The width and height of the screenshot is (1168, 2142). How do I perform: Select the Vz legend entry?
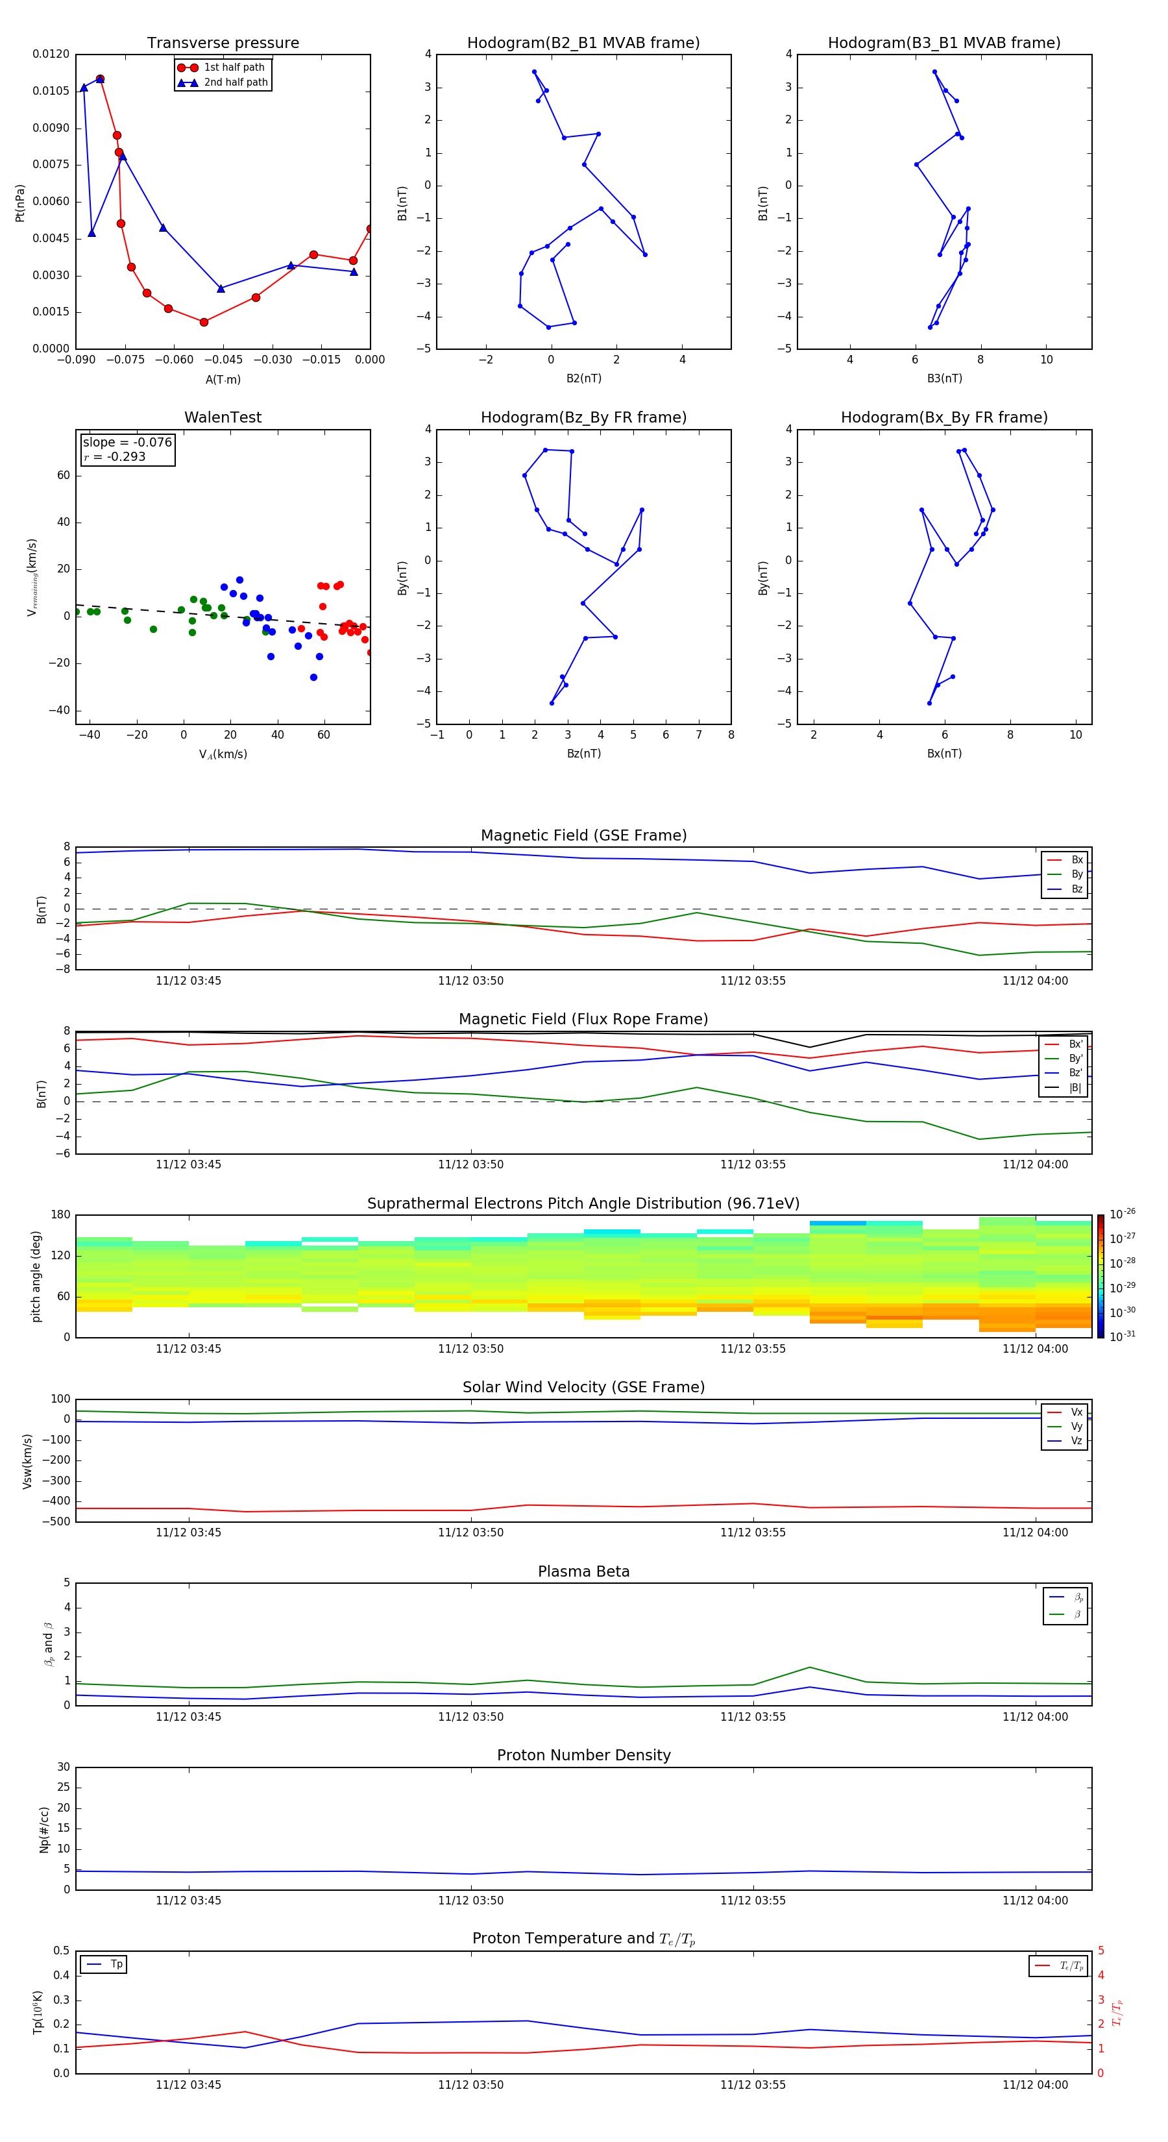pyautogui.click(x=1065, y=1441)
